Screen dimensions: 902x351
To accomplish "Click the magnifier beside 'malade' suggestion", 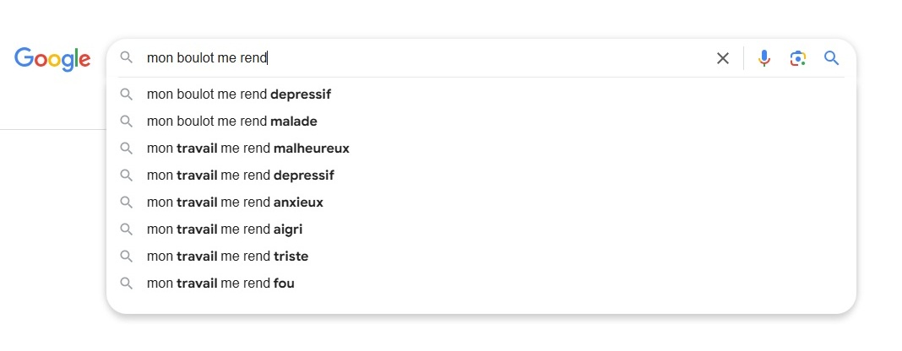I will coord(127,121).
